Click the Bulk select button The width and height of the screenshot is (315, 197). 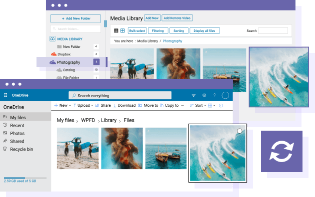[x=137, y=30]
